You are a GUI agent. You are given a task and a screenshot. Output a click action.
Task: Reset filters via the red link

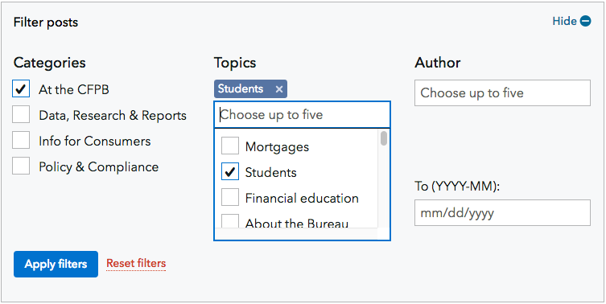pyautogui.click(x=136, y=264)
